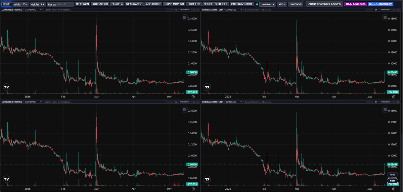Image resolution: width=403 pixels, height=192 pixels.
Task: Change the 4h interval on bottom-right chart
Action: tap(376, 102)
